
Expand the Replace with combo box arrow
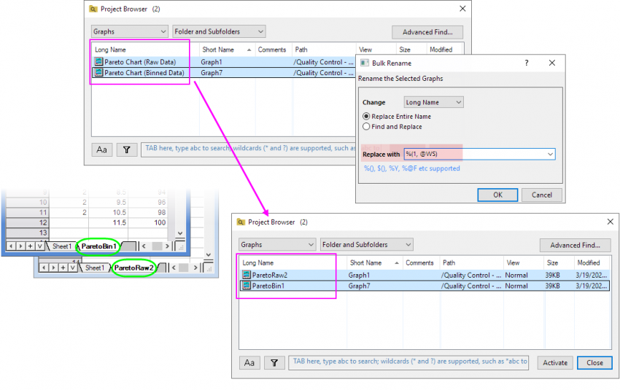point(549,154)
